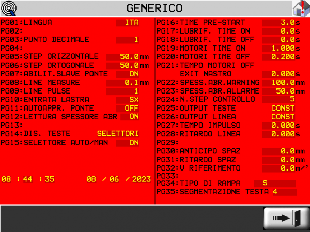Screen dimensions: 310x232
Task: Select PG25 Output Teste CONST value
Action: point(283,108)
